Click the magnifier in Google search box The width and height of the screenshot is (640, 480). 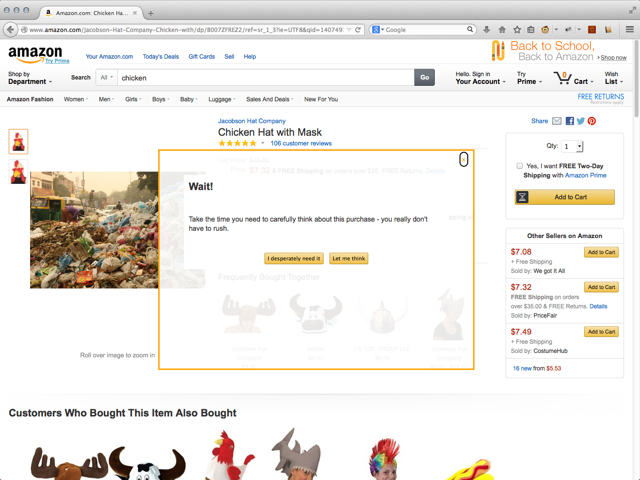[470, 30]
